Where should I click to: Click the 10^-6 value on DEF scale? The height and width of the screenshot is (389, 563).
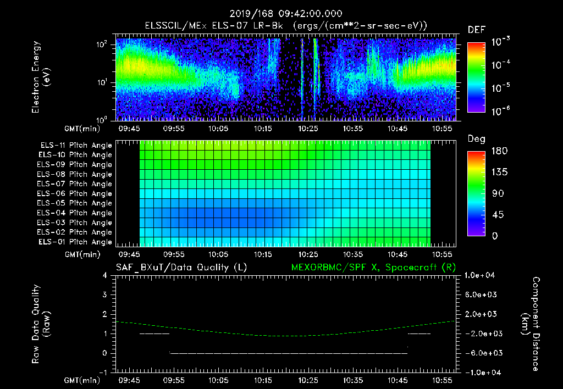pyautogui.click(x=500, y=110)
